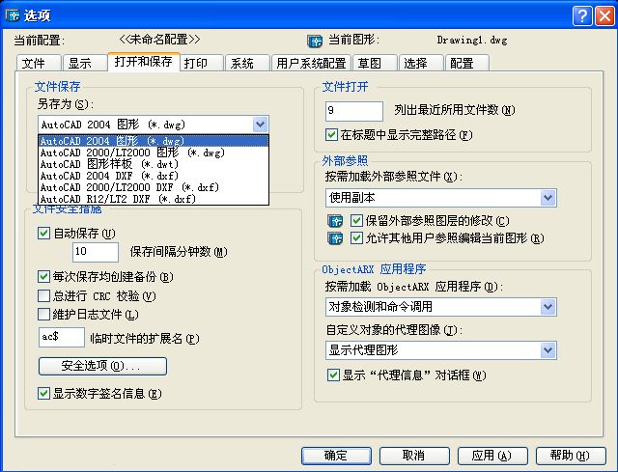Open the 系统 tab

tap(247, 63)
